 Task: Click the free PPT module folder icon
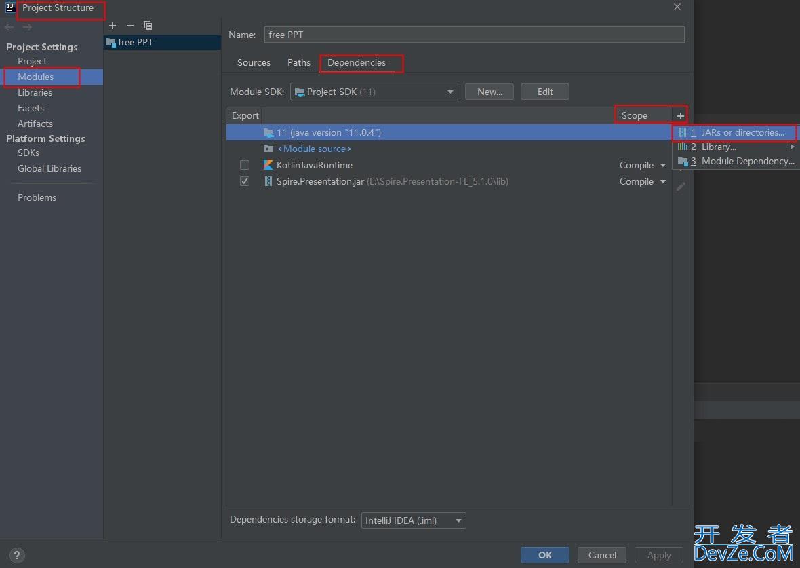[x=111, y=42]
